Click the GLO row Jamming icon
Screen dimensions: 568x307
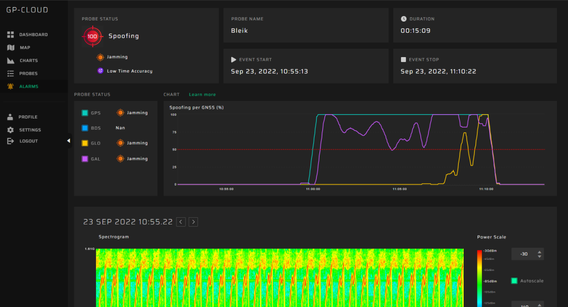click(x=120, y=143)
